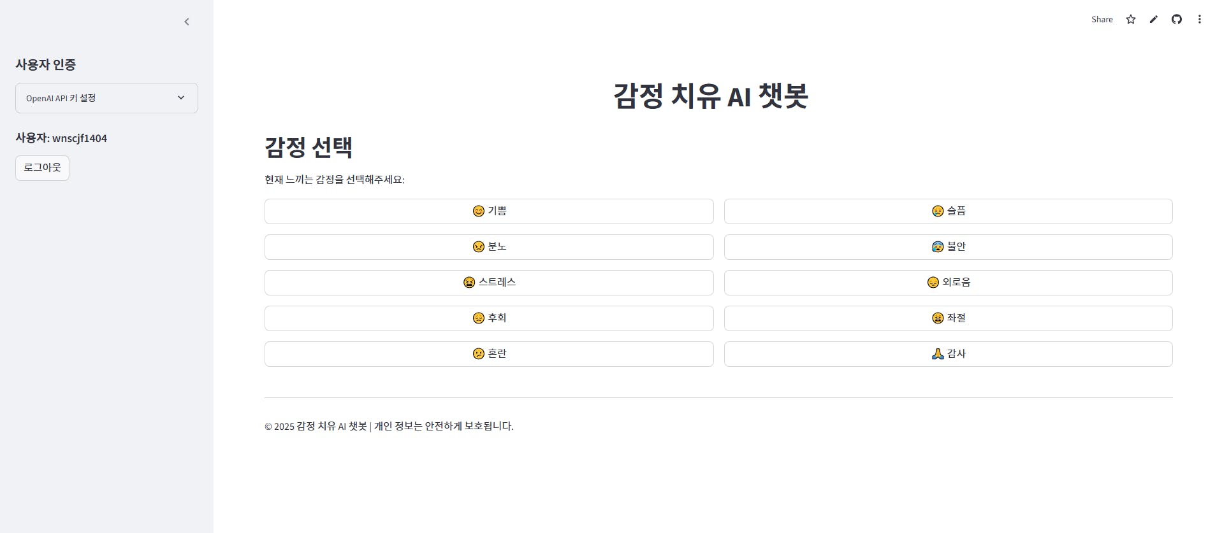Click the 로그아웃 button
The height and width of the screenshot is (533, 1215).
42,167
